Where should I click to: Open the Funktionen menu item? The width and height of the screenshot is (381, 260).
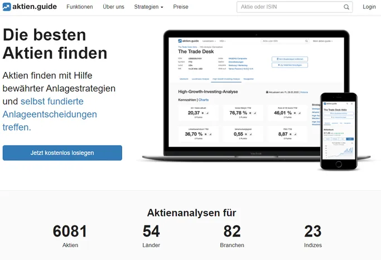[80, 7]
